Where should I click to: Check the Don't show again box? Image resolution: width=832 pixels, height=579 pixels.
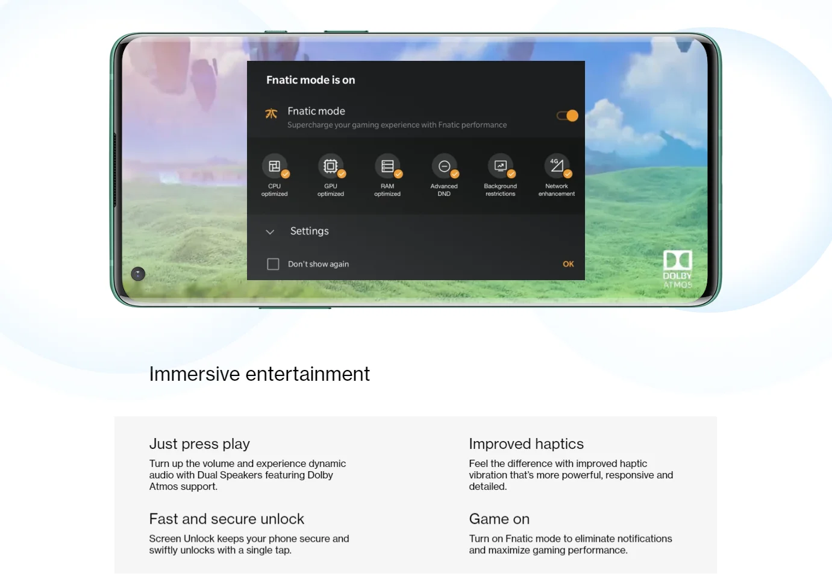click(x=273, y=264)
